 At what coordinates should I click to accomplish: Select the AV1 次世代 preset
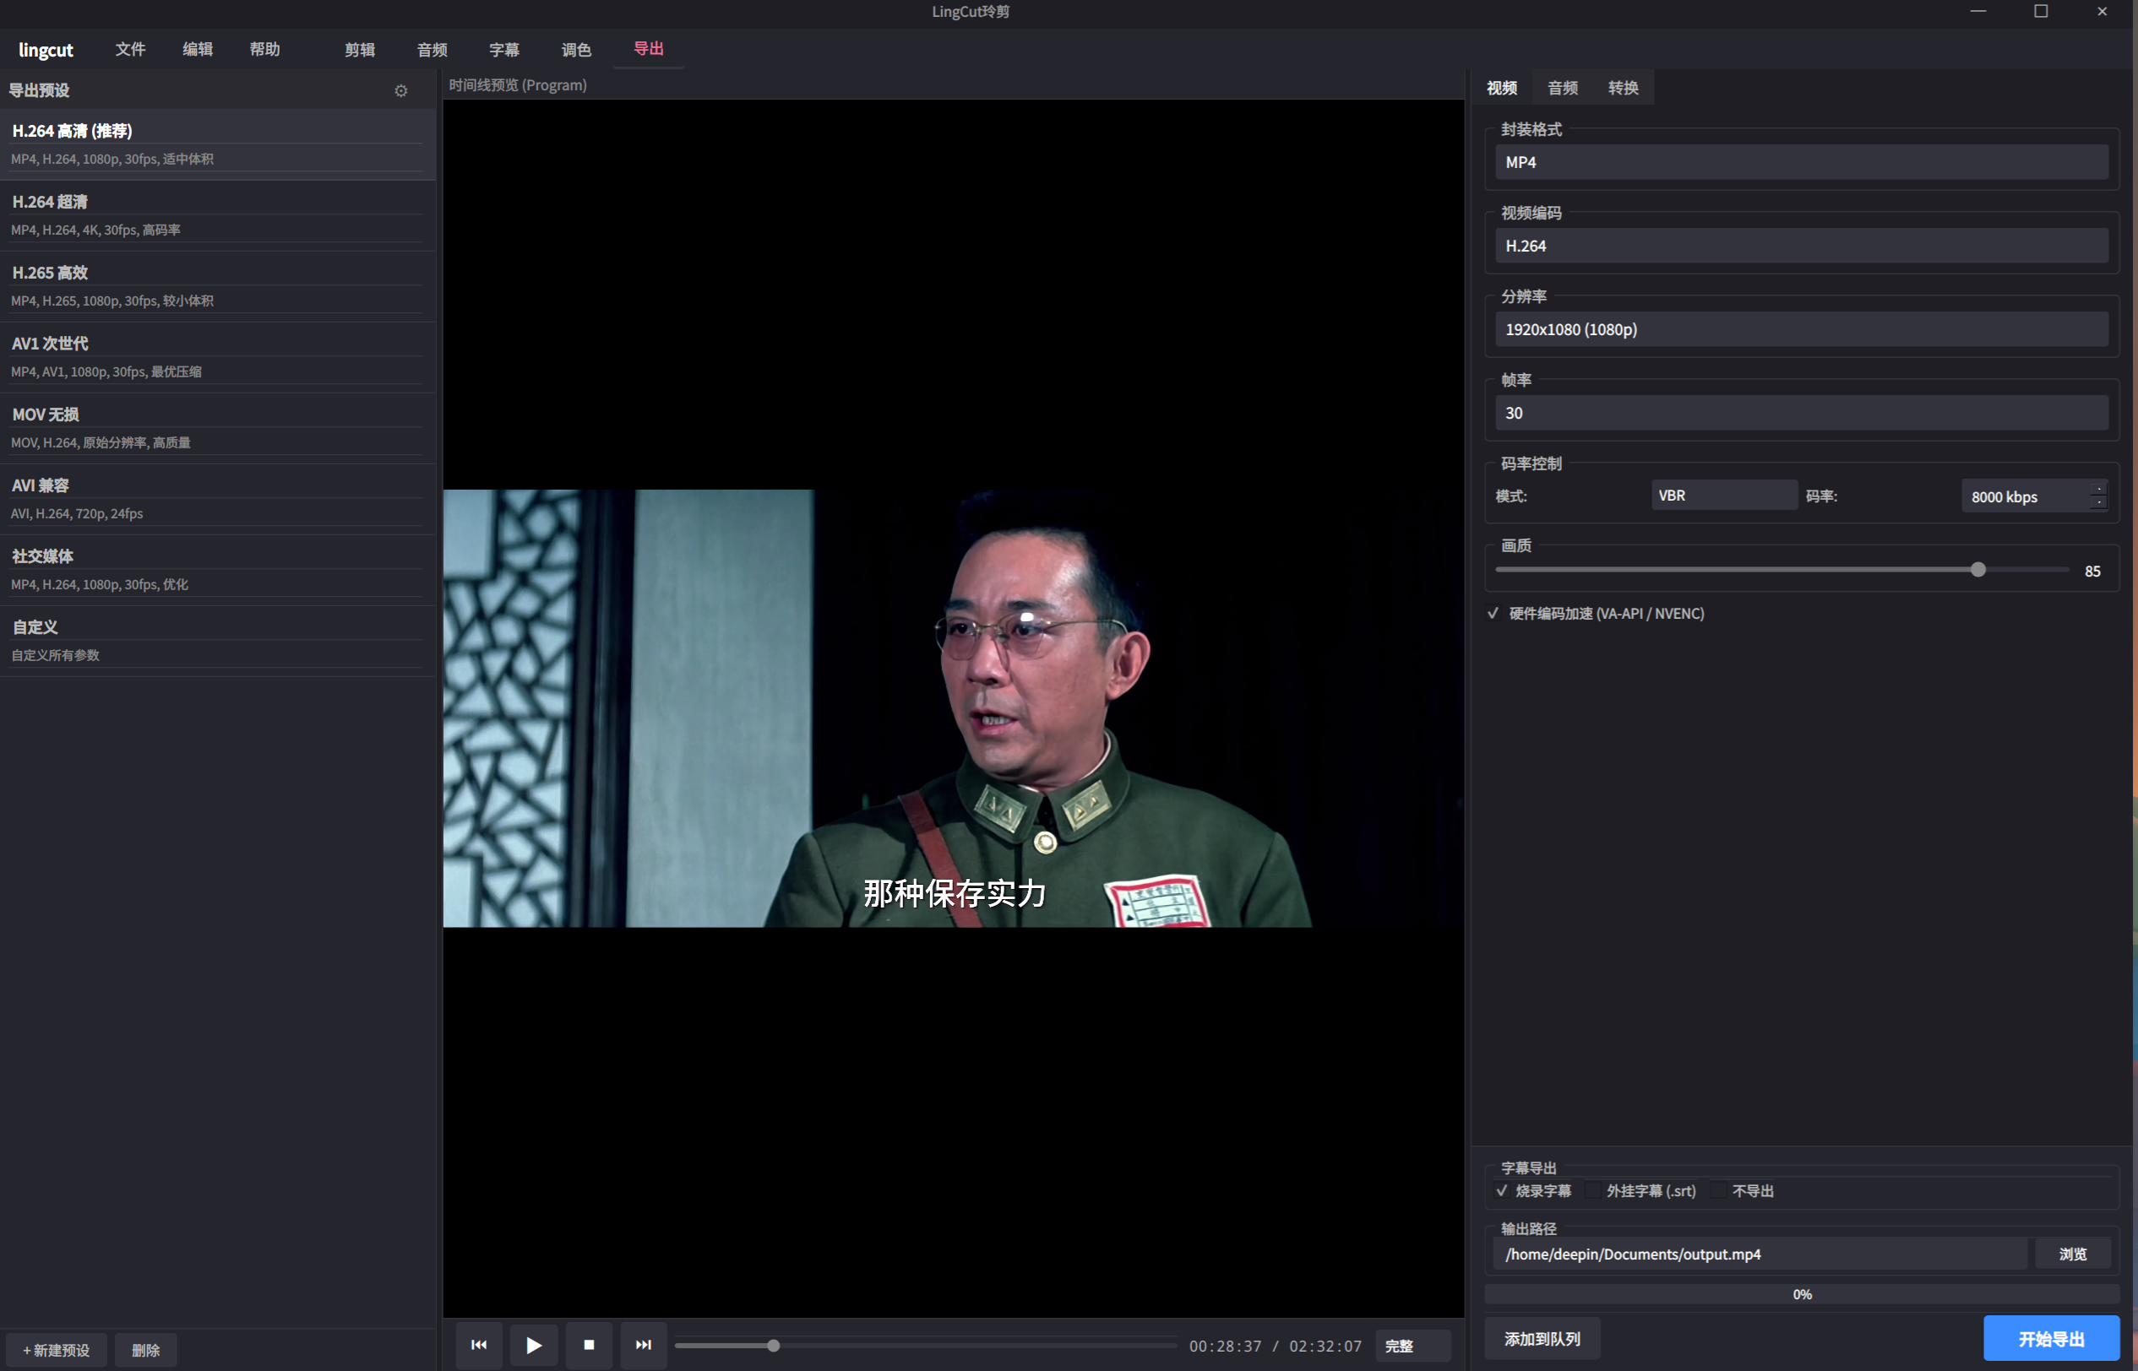pyautogui.click(x=217, y=357)
